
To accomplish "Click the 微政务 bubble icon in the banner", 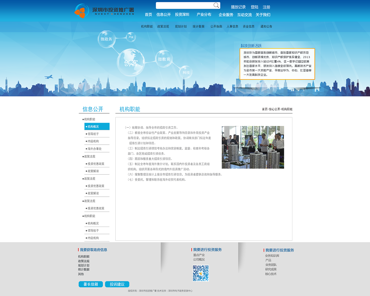I will [106, 38].
